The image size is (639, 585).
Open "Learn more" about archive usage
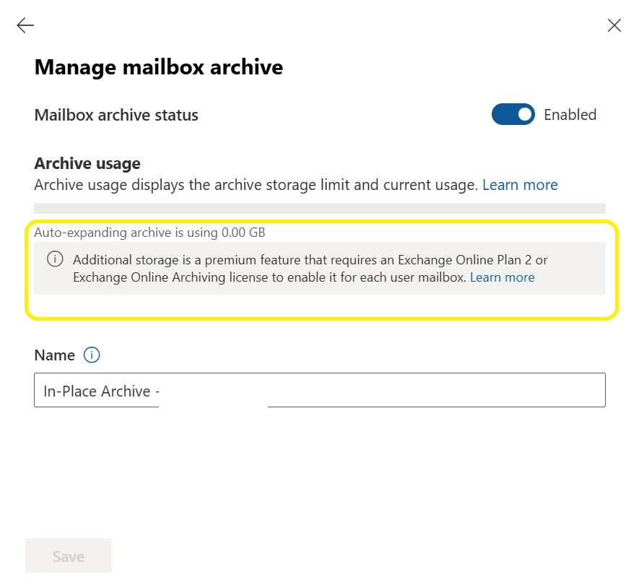point(520,184)
